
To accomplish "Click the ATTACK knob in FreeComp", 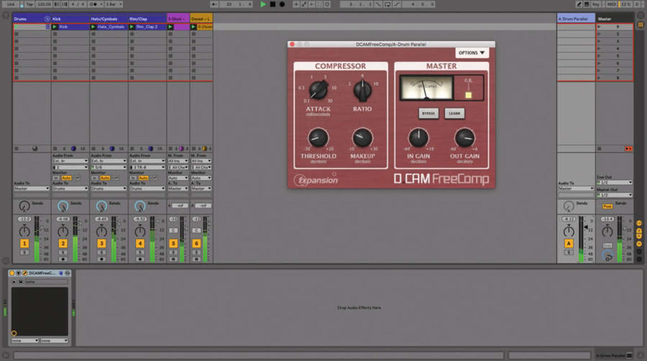I will point(318,90).
